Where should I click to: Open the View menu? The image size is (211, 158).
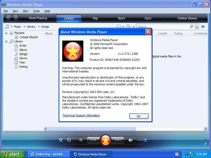pos(15,11)
